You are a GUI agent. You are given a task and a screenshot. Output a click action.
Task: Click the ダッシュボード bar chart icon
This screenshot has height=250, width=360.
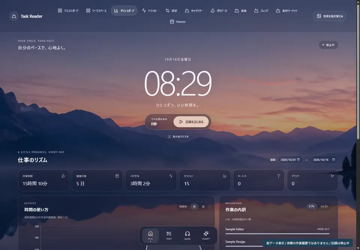(x=116, y=10)
